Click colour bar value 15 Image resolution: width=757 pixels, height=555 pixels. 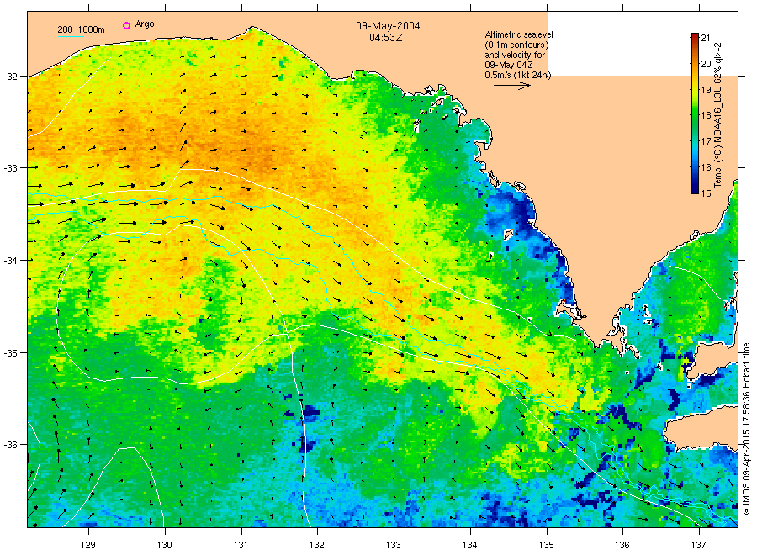coord(706,193)
